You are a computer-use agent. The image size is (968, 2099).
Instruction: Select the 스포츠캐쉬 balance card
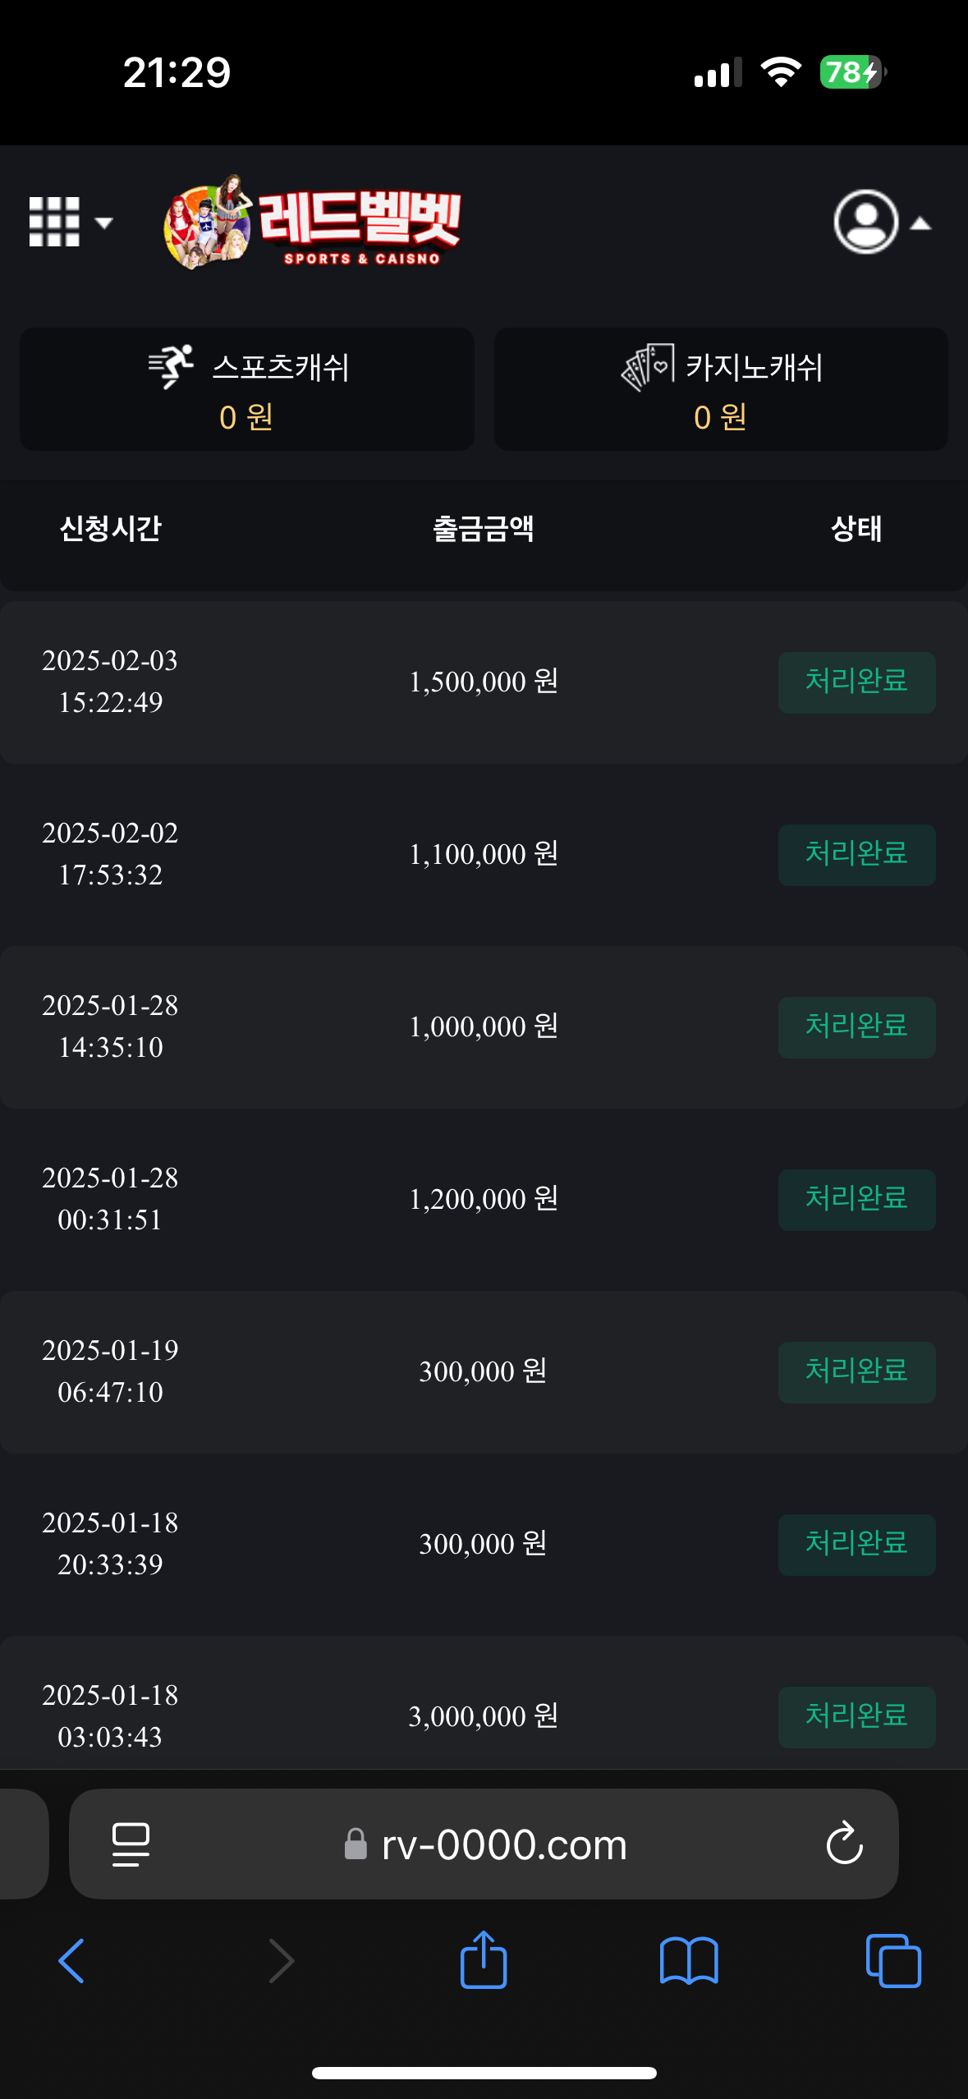247,389
